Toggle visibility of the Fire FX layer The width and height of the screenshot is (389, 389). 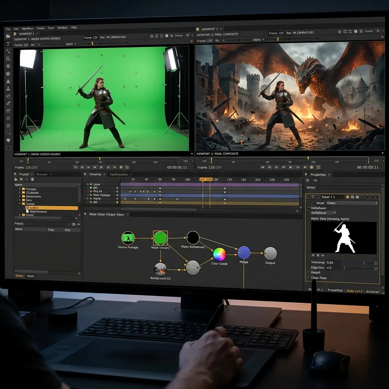(91, 191)
